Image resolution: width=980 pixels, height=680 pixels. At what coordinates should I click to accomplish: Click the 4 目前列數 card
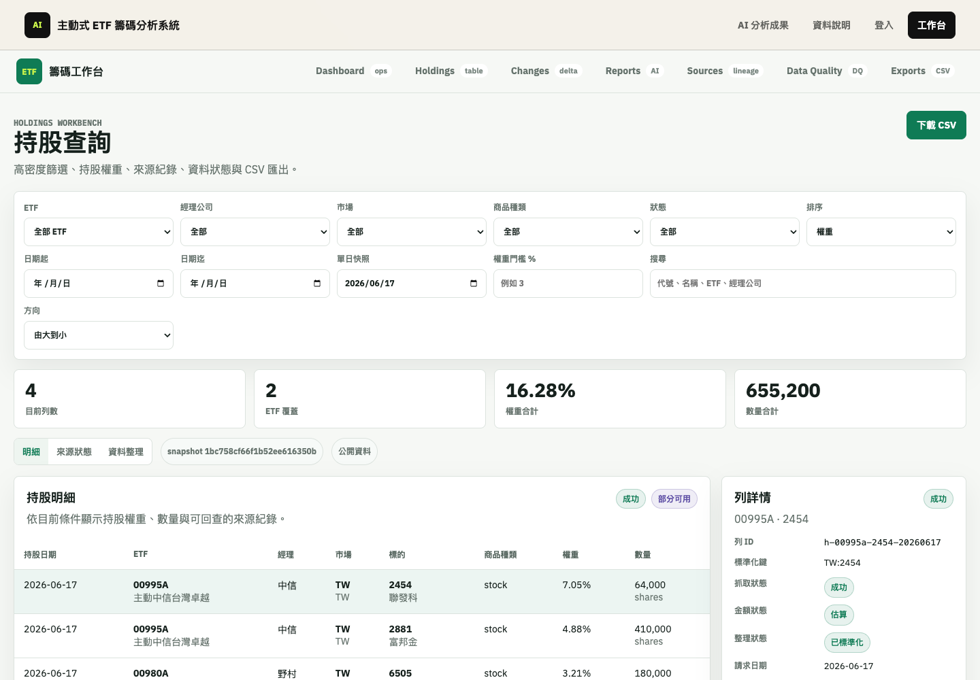pyautogui.click(x=129, y=399)
